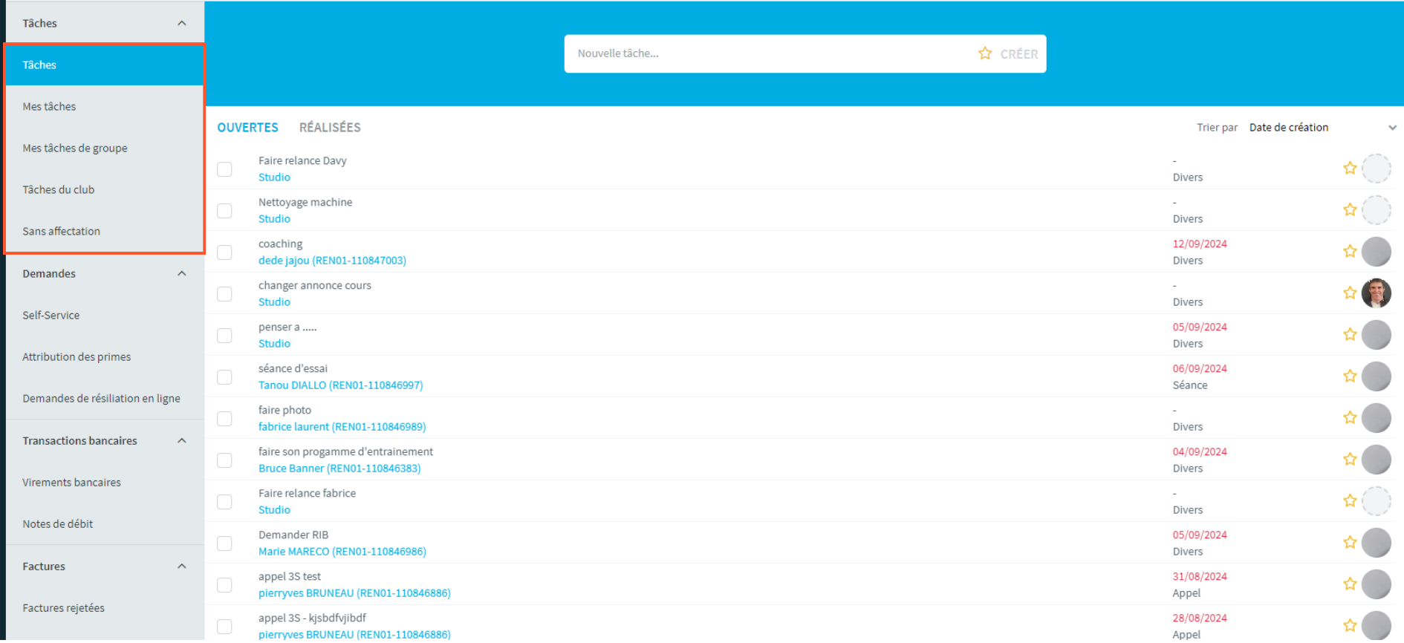Screen dimensions: 1404x643
Task: Tick the 'changer annonce cours' checkbox
Action: click(224, 294)
